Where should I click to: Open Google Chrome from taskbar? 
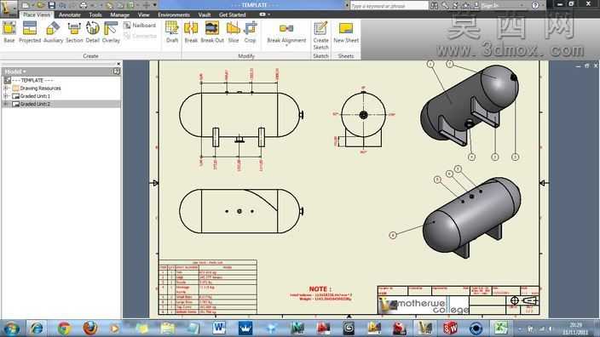click(x=64, y=328)
